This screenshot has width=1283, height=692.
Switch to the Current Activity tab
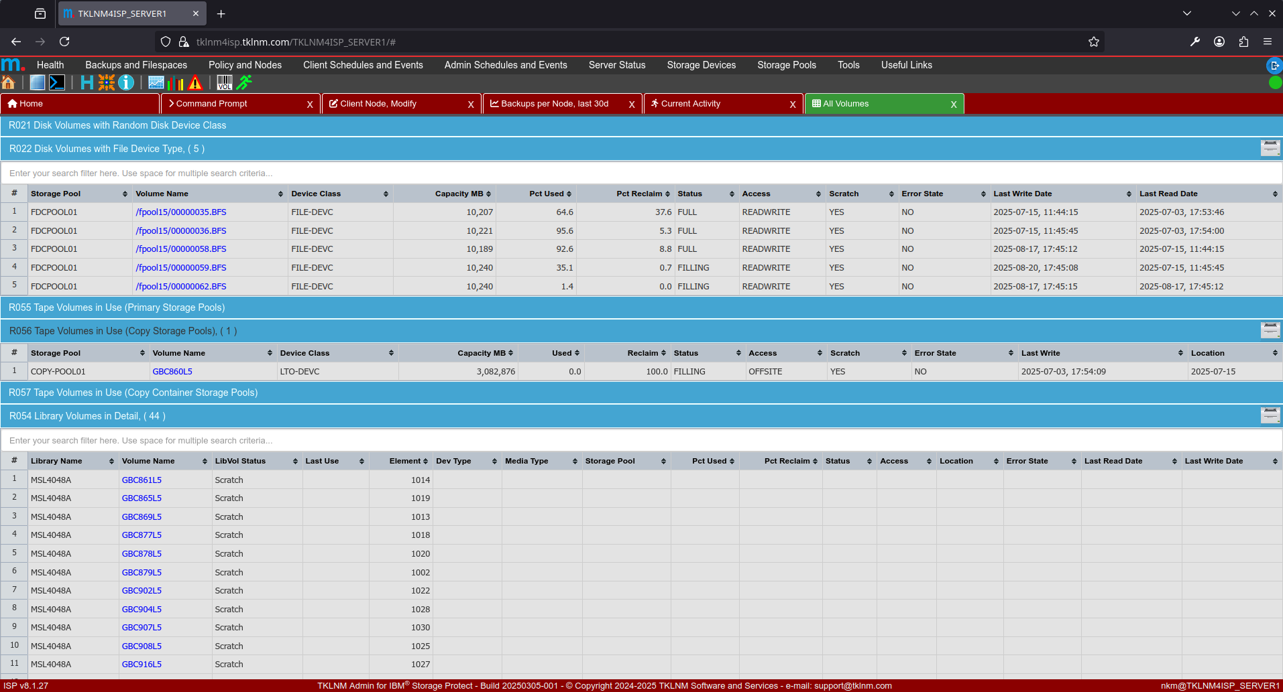point(690,104)
